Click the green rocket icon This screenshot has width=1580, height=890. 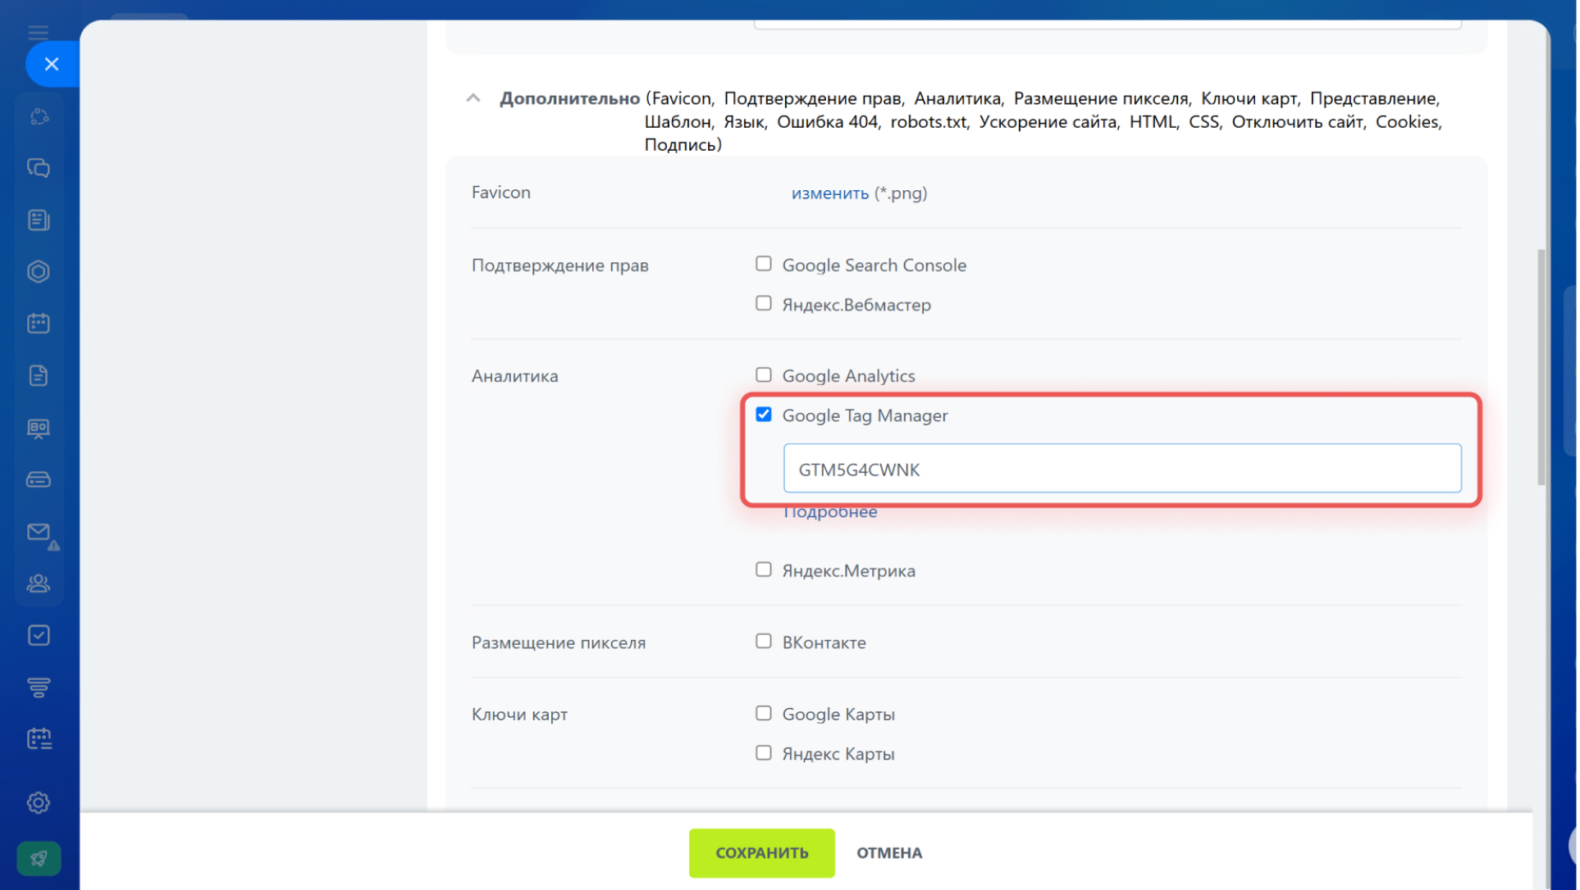point(39,858)
